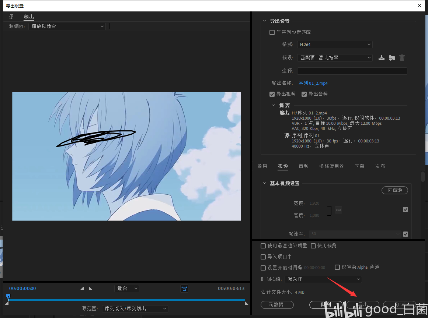The image size is (428, 318).
Task: Open the 发布 tab
Action: 380,166
